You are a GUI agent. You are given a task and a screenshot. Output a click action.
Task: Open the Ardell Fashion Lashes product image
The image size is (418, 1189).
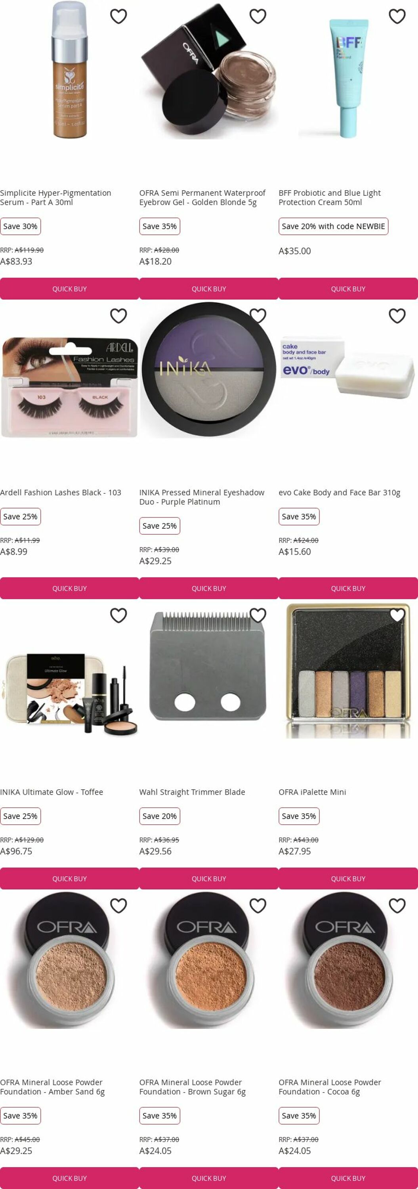coord(70,387)
